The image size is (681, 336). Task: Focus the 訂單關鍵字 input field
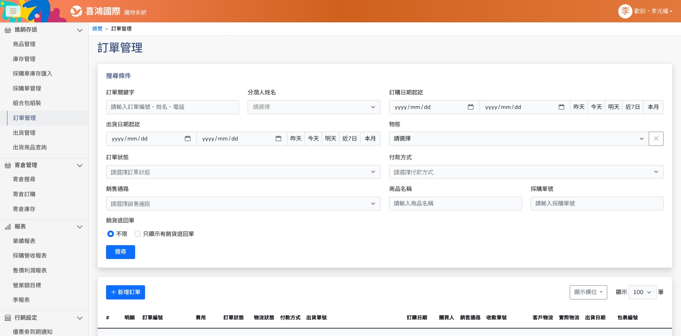coord(172,107)
